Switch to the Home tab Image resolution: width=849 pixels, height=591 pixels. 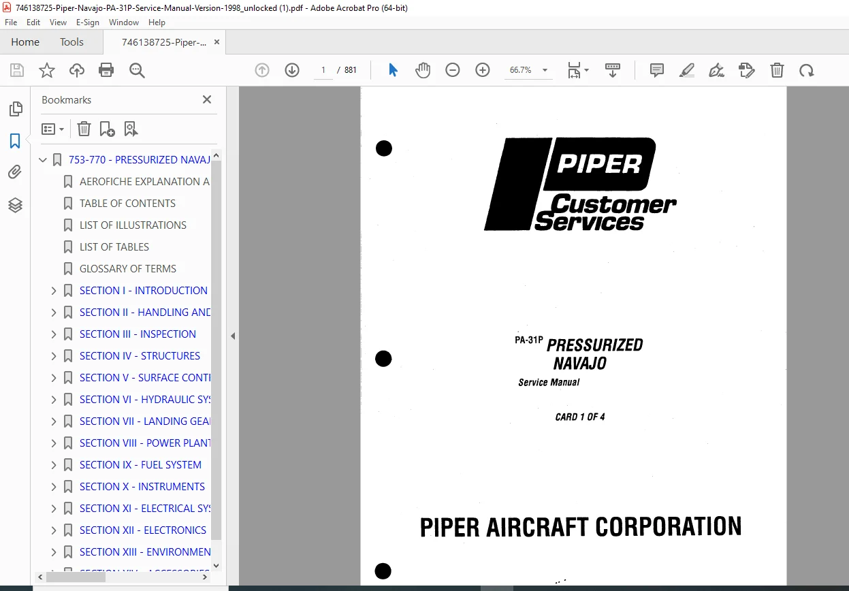25,42
